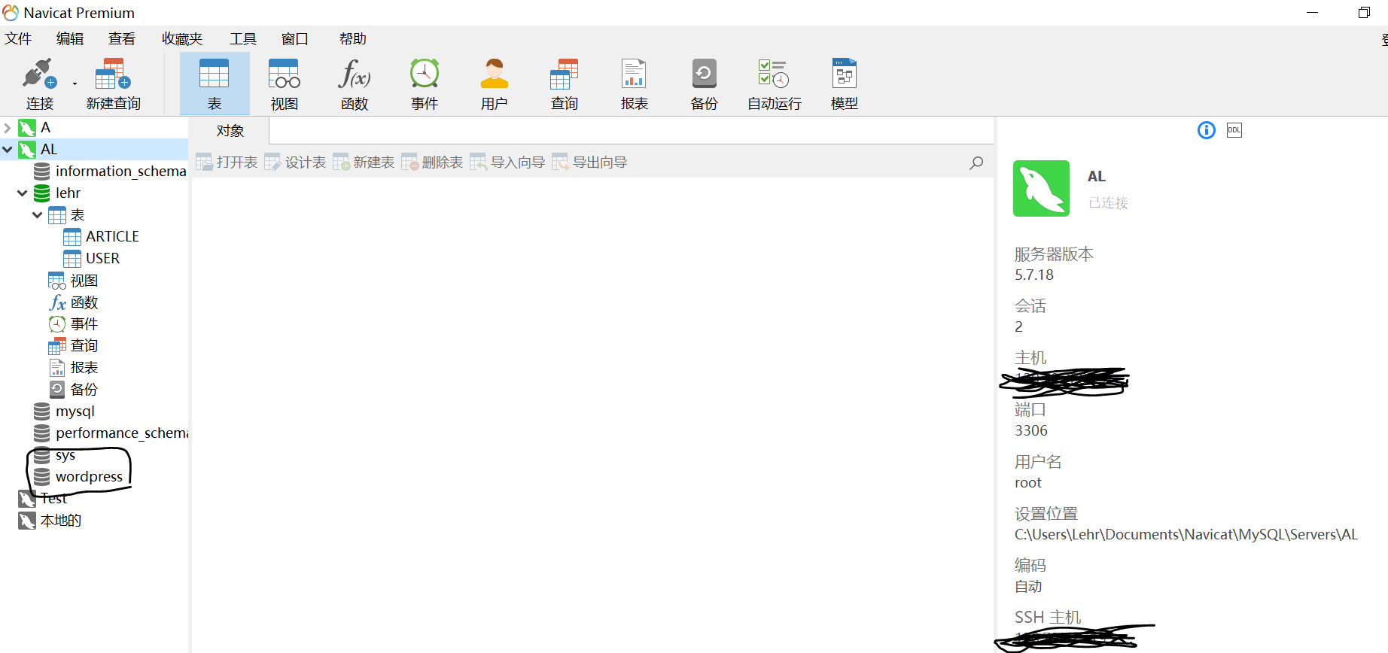Select the information_schema database

pyautogui.click(x=120, y=172)
